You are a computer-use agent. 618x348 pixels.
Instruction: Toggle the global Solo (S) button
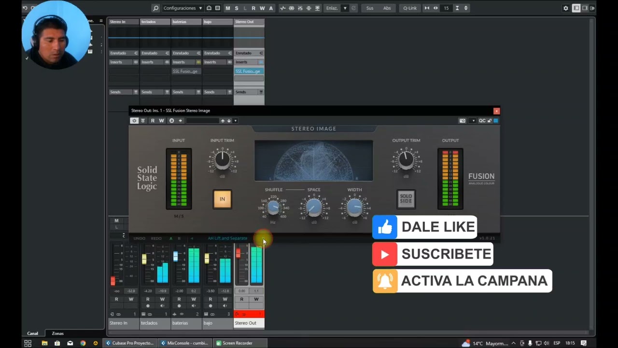click(x=237, y=8)
